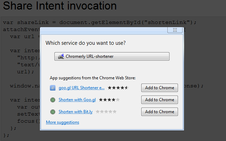Add Shorten with Goo.gl to Chrome
This screenshot has width=226, height=141.
[x=160, y=100]
